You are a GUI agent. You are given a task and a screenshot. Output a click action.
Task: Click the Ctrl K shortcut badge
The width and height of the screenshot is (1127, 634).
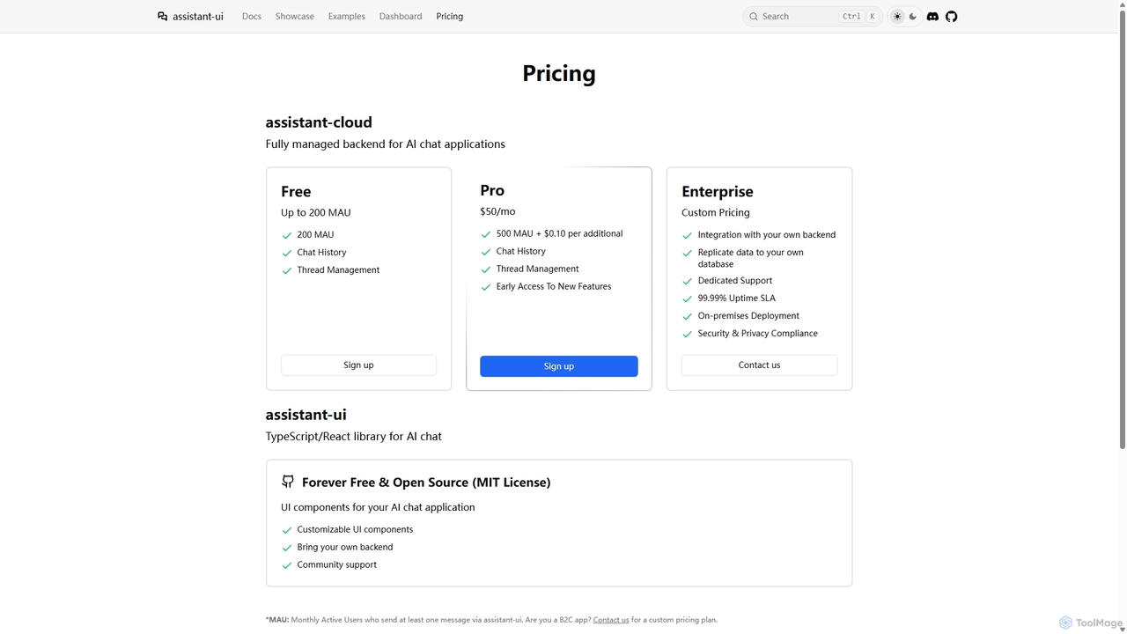click(859, 17)
